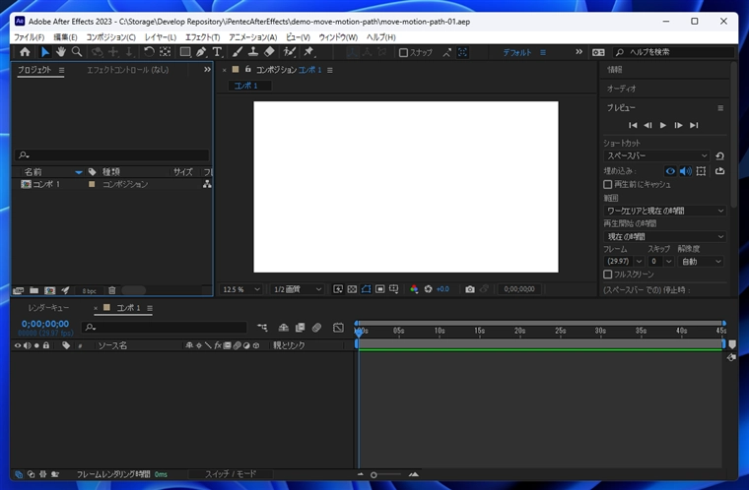Click the composition mini-flowchart icon in timeline
Image resolution: width=749 pixels, height=490 pixels.
262,328
